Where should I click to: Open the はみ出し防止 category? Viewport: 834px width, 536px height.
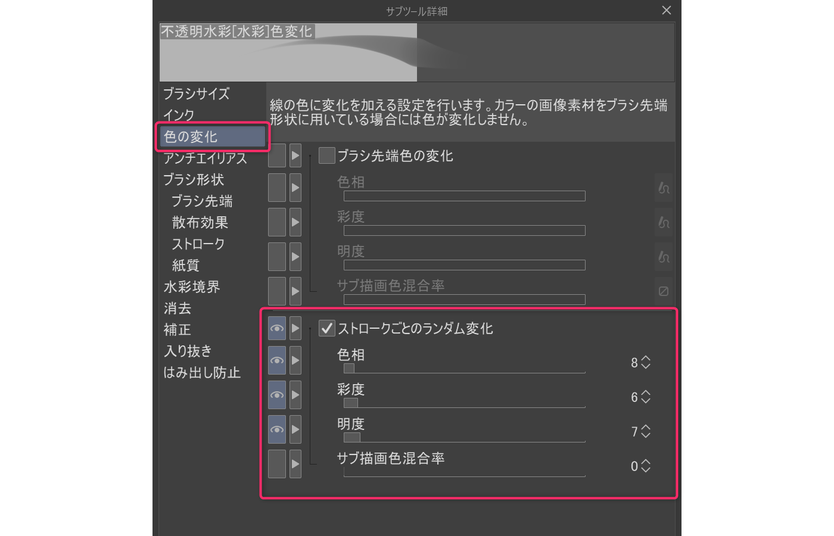pos(202,373)
